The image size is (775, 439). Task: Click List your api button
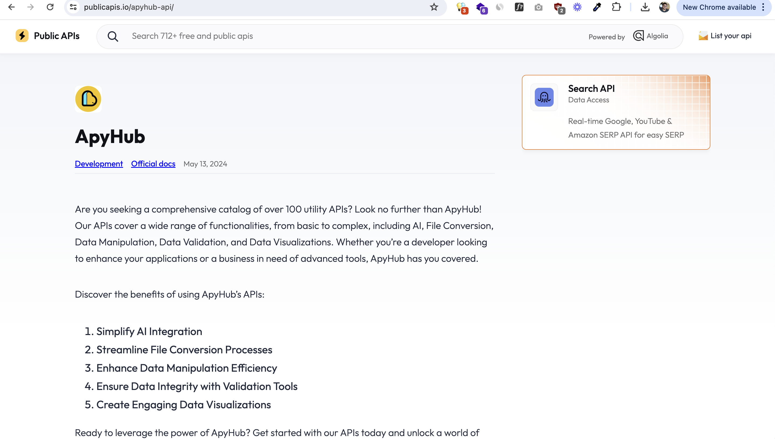click(725, 36)
